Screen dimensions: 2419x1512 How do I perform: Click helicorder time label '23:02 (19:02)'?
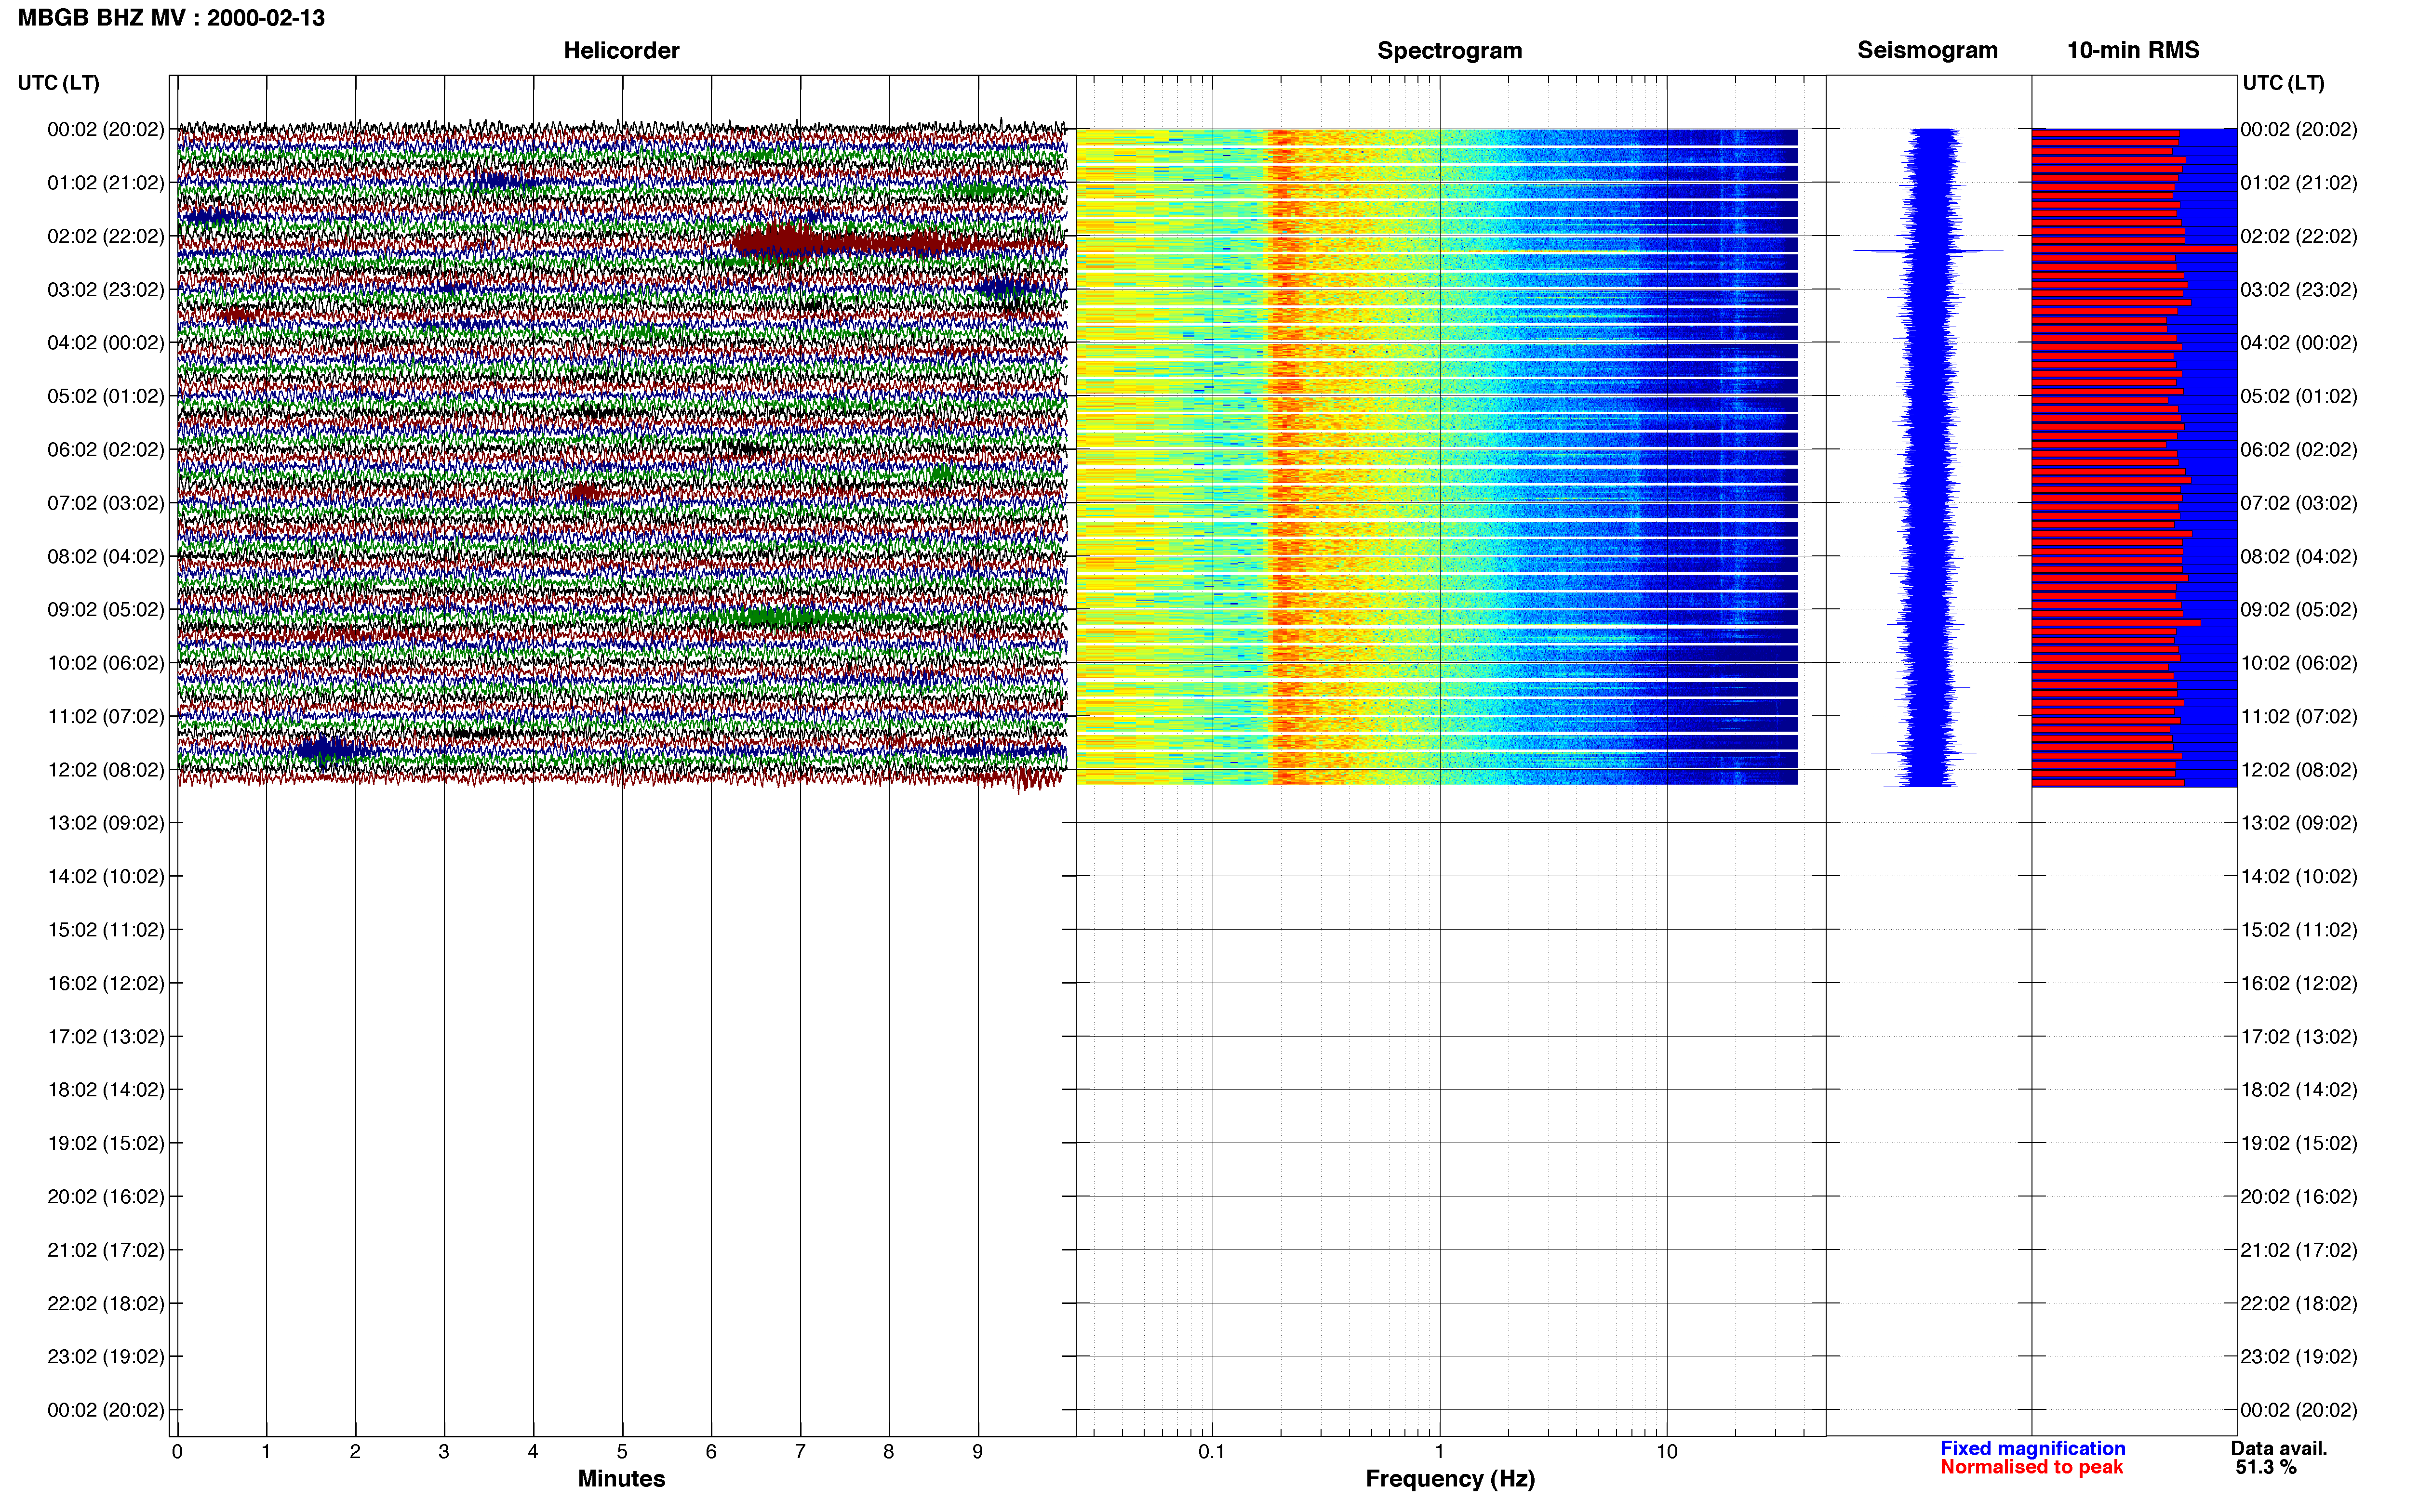coord(105,1357)
